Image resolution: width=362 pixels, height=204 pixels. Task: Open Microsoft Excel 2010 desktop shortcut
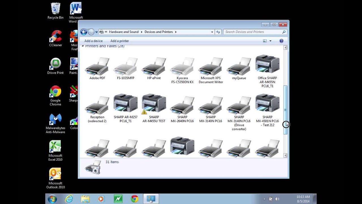[x=55, y=151]
